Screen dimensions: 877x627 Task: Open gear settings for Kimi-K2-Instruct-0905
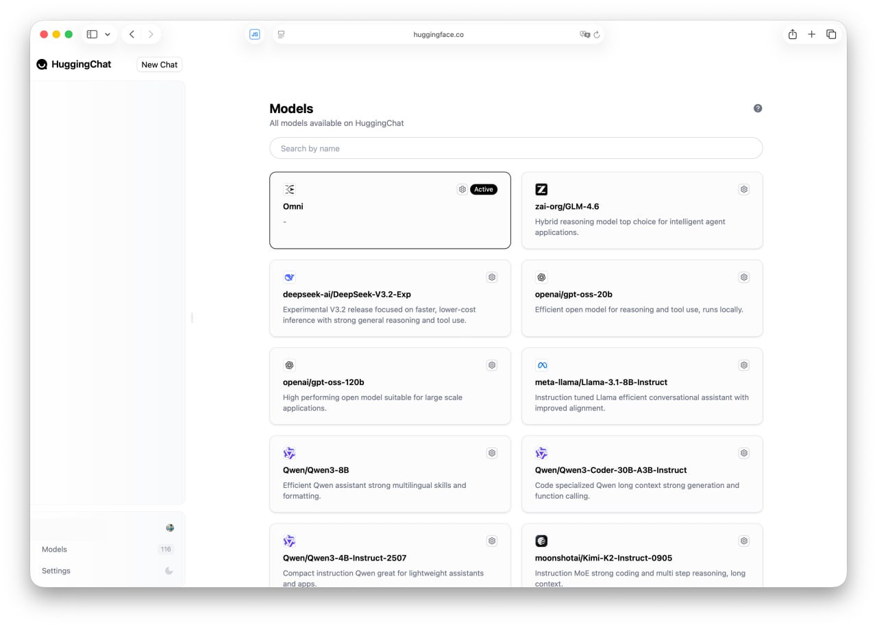[x=743, y=541]
